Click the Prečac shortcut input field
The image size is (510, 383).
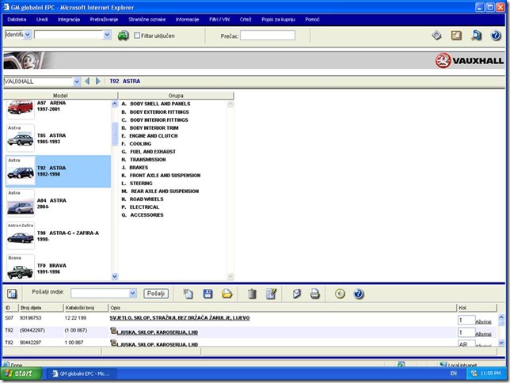click(268, 36)
